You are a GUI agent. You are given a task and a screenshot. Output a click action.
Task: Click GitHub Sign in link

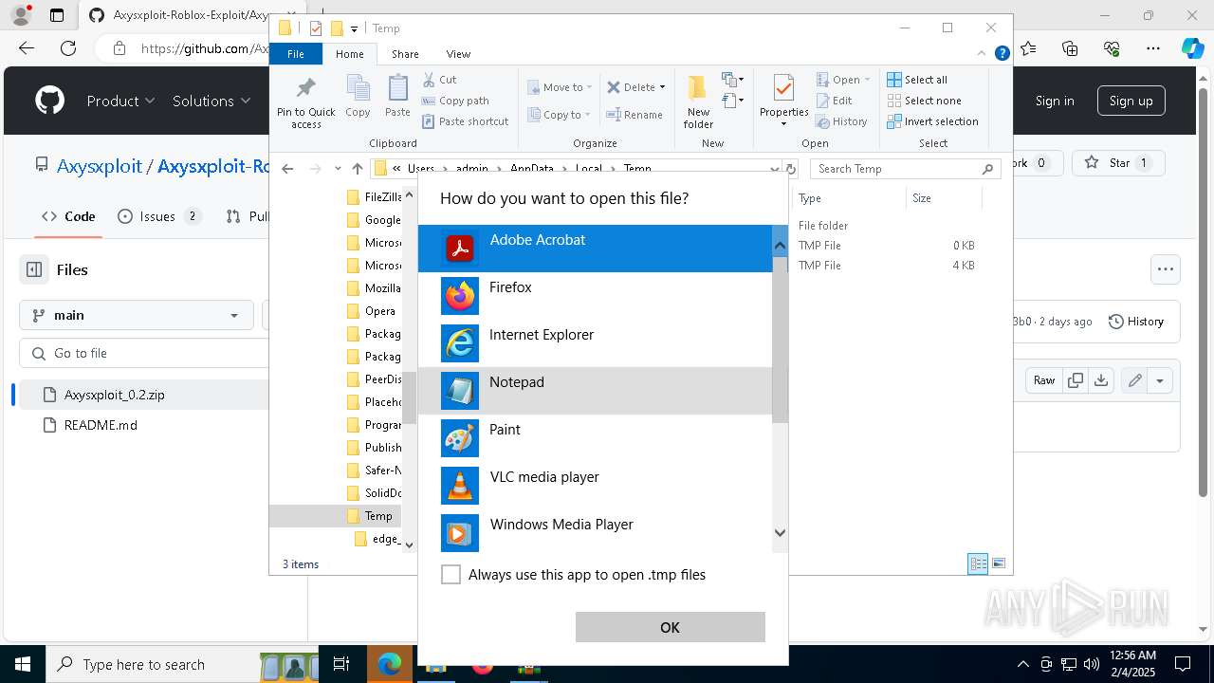(x=1055, y=101)
